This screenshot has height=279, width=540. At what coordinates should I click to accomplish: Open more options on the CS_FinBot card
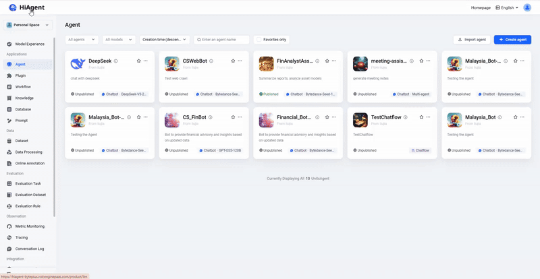click(x=240, y=117)
